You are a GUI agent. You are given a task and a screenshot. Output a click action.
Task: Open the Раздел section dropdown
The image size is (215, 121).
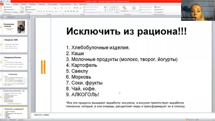point(29,12)
